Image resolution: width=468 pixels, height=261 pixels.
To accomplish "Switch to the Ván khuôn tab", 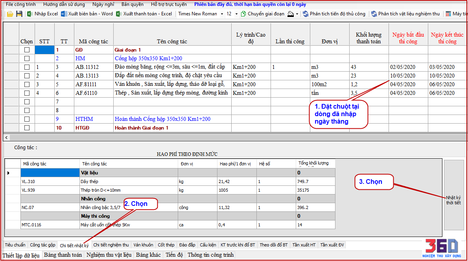I will click(x=143, y=245).
